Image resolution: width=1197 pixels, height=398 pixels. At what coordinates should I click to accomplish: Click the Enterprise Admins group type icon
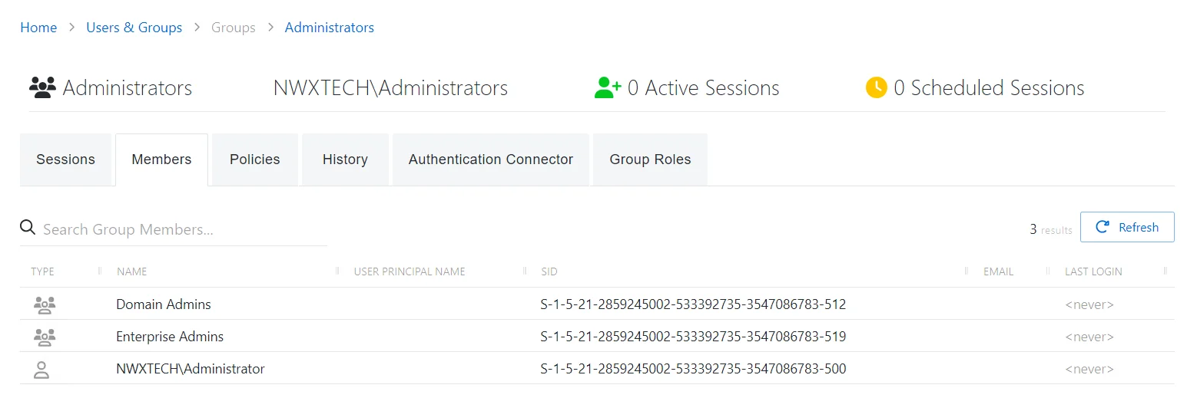point(45,337)
